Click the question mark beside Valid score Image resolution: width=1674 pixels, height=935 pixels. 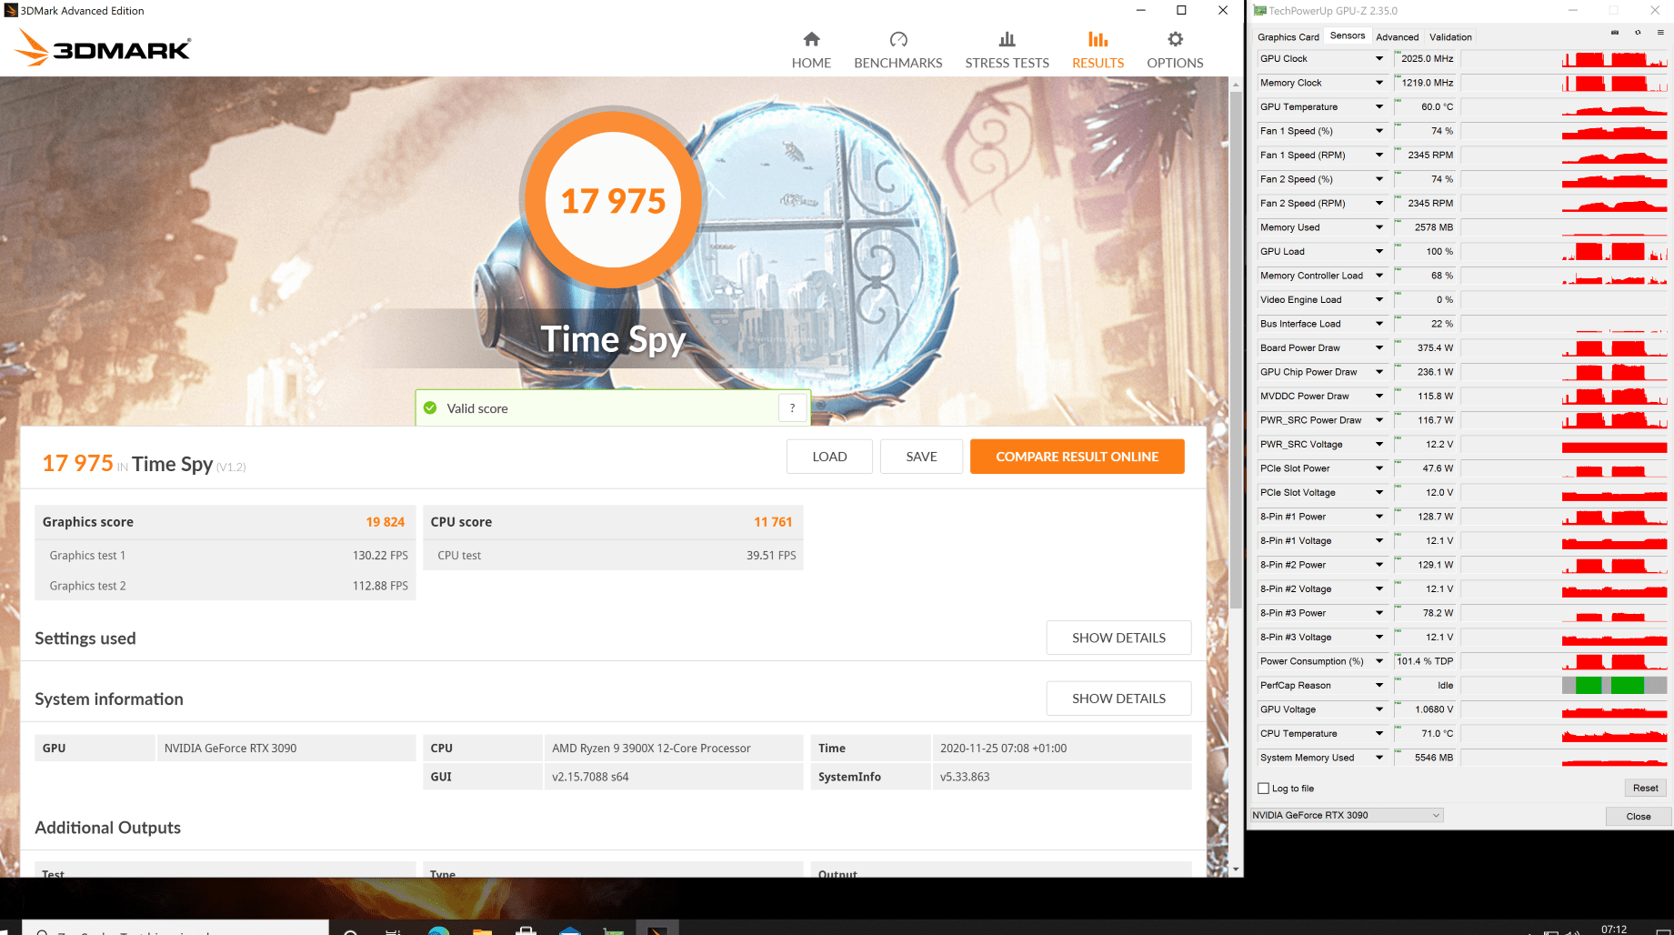click(792, 408)
